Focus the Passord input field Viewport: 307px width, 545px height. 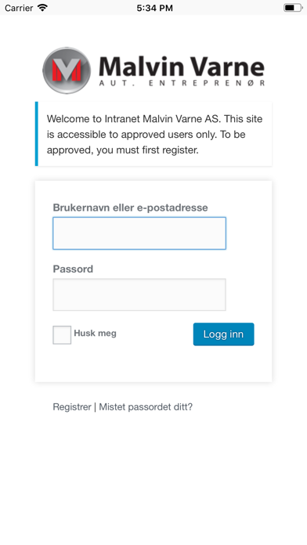pos(139,294)
